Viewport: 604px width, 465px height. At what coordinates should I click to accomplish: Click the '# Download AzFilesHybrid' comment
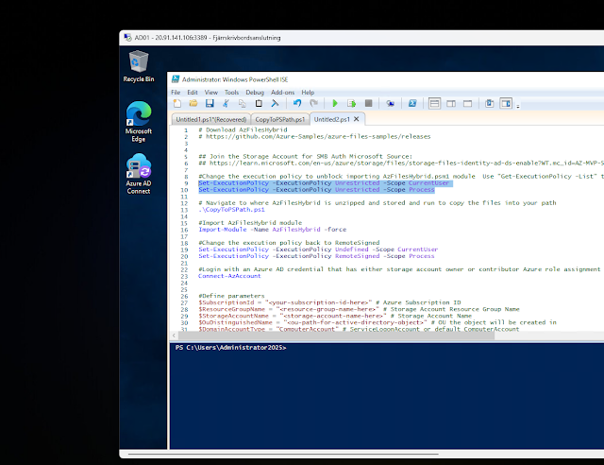pos(243,129)
